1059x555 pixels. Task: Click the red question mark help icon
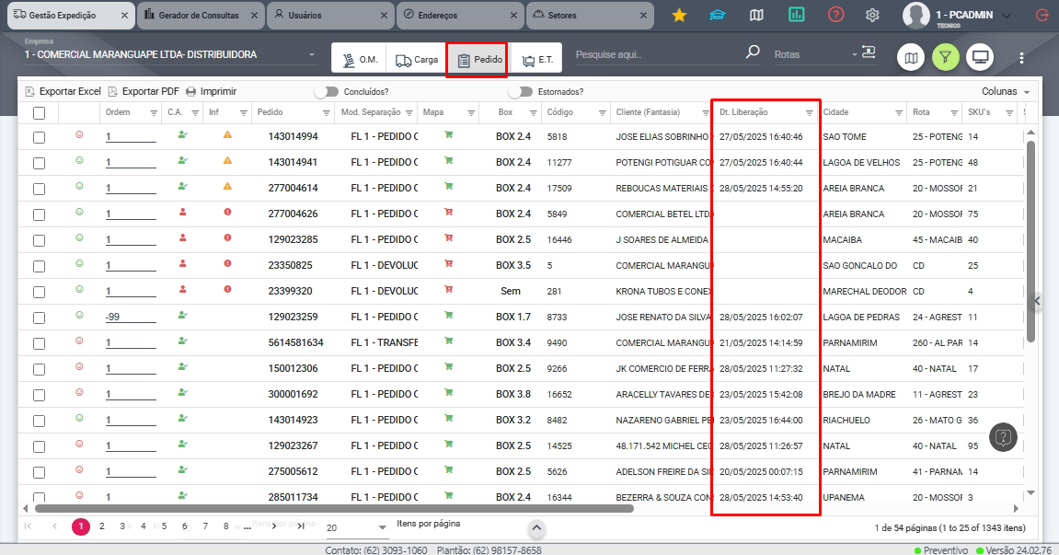836,15
